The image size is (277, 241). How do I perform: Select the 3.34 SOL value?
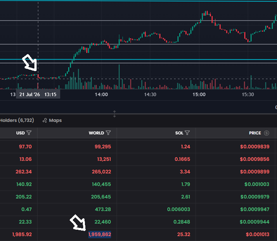(185, 172)
